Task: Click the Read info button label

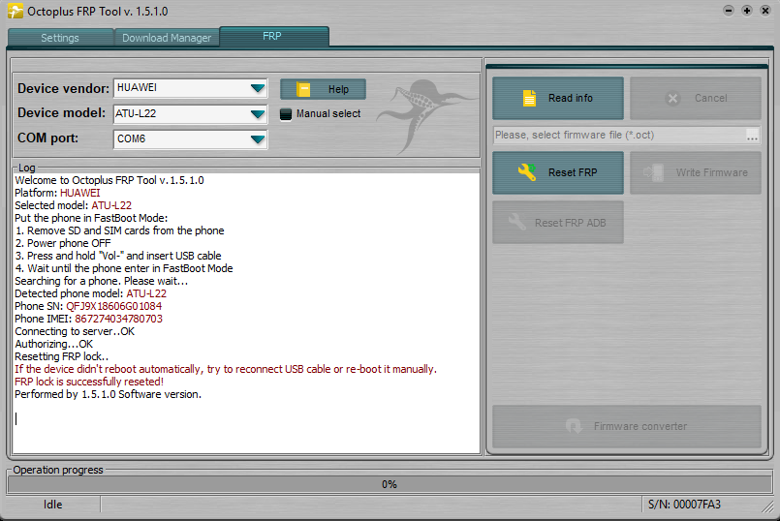Action: click(x=571, y=98)
